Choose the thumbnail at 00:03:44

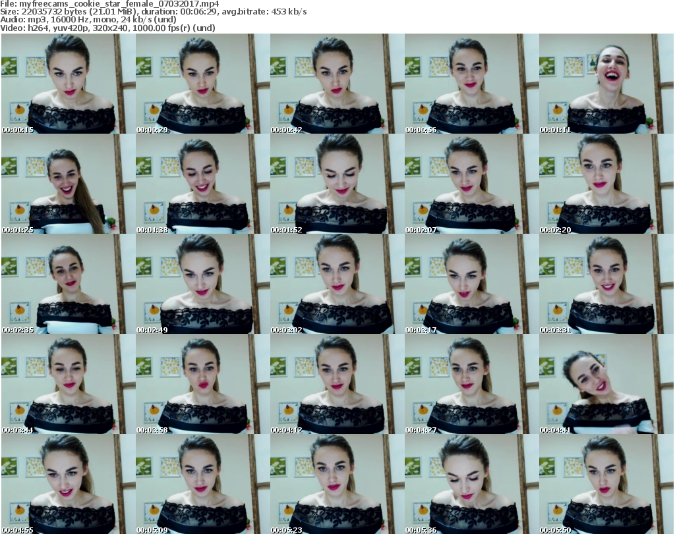tap(69, 384)
